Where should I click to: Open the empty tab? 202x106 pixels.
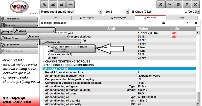pos(182,18)
